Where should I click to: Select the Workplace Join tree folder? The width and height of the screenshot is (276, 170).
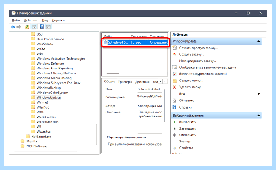pos(48,122)
